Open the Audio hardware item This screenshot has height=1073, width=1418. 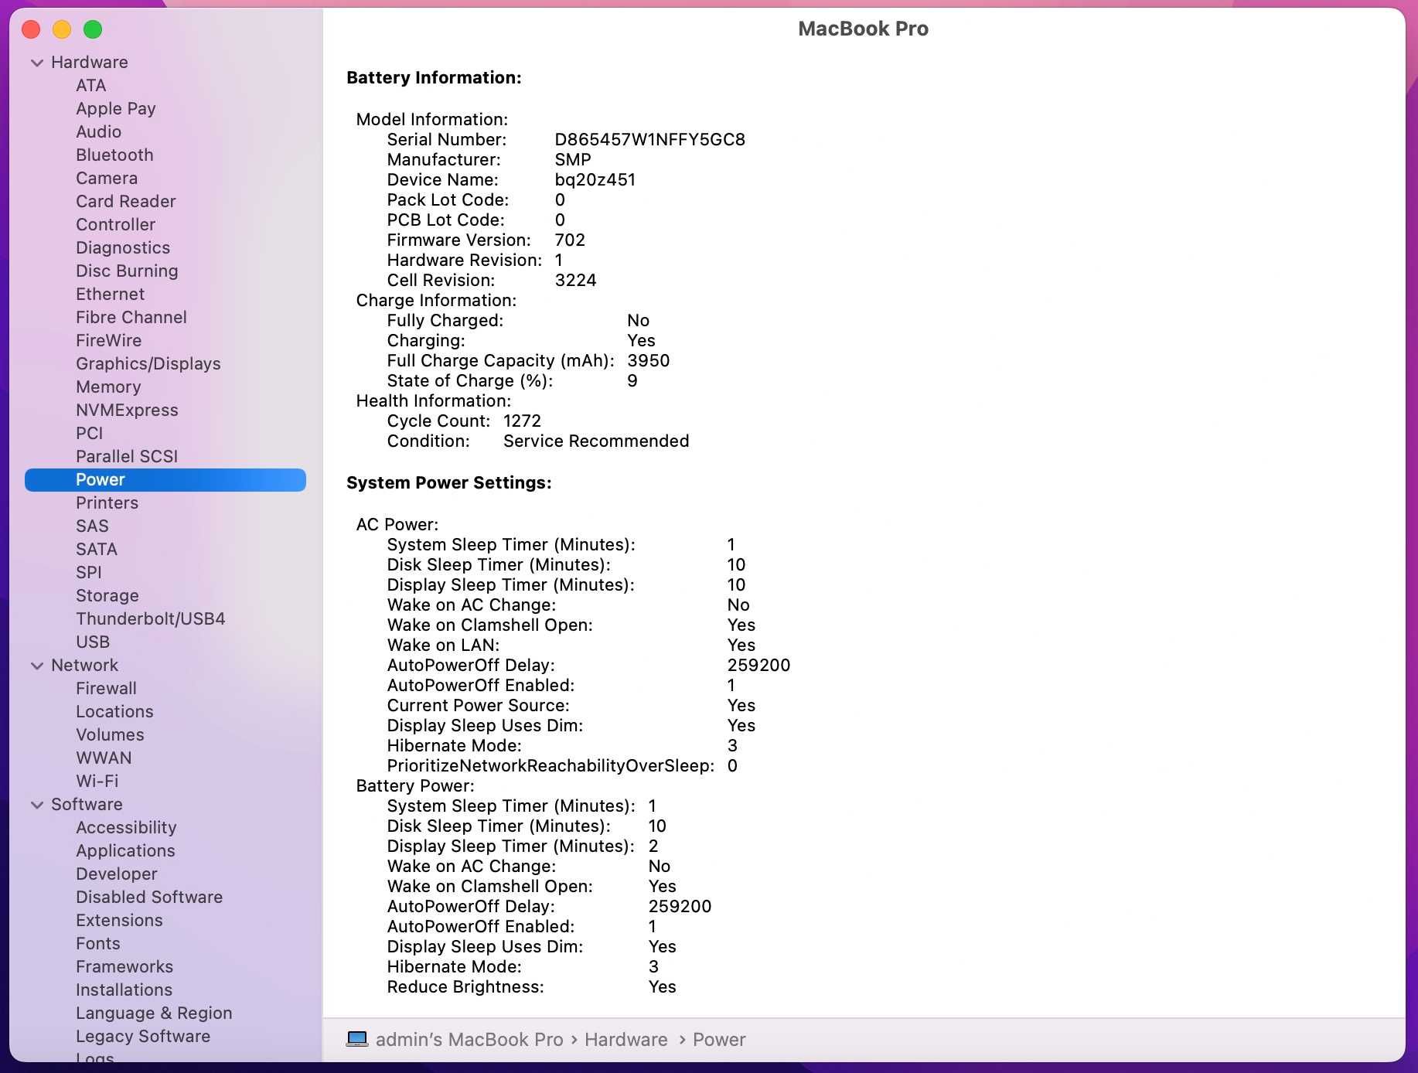coord(98,132)
